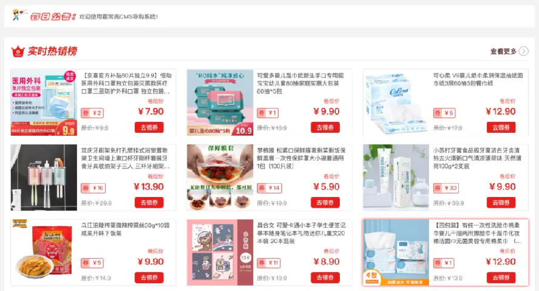Open the medical mask product thumbnail
The height and width of the screenshot is (291, 539).
pyautogui.click(x=44, y=102)
